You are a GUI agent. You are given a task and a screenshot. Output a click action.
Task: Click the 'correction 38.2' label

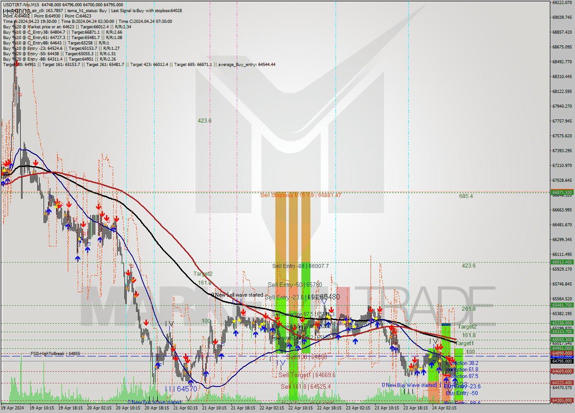coord(462,363)
